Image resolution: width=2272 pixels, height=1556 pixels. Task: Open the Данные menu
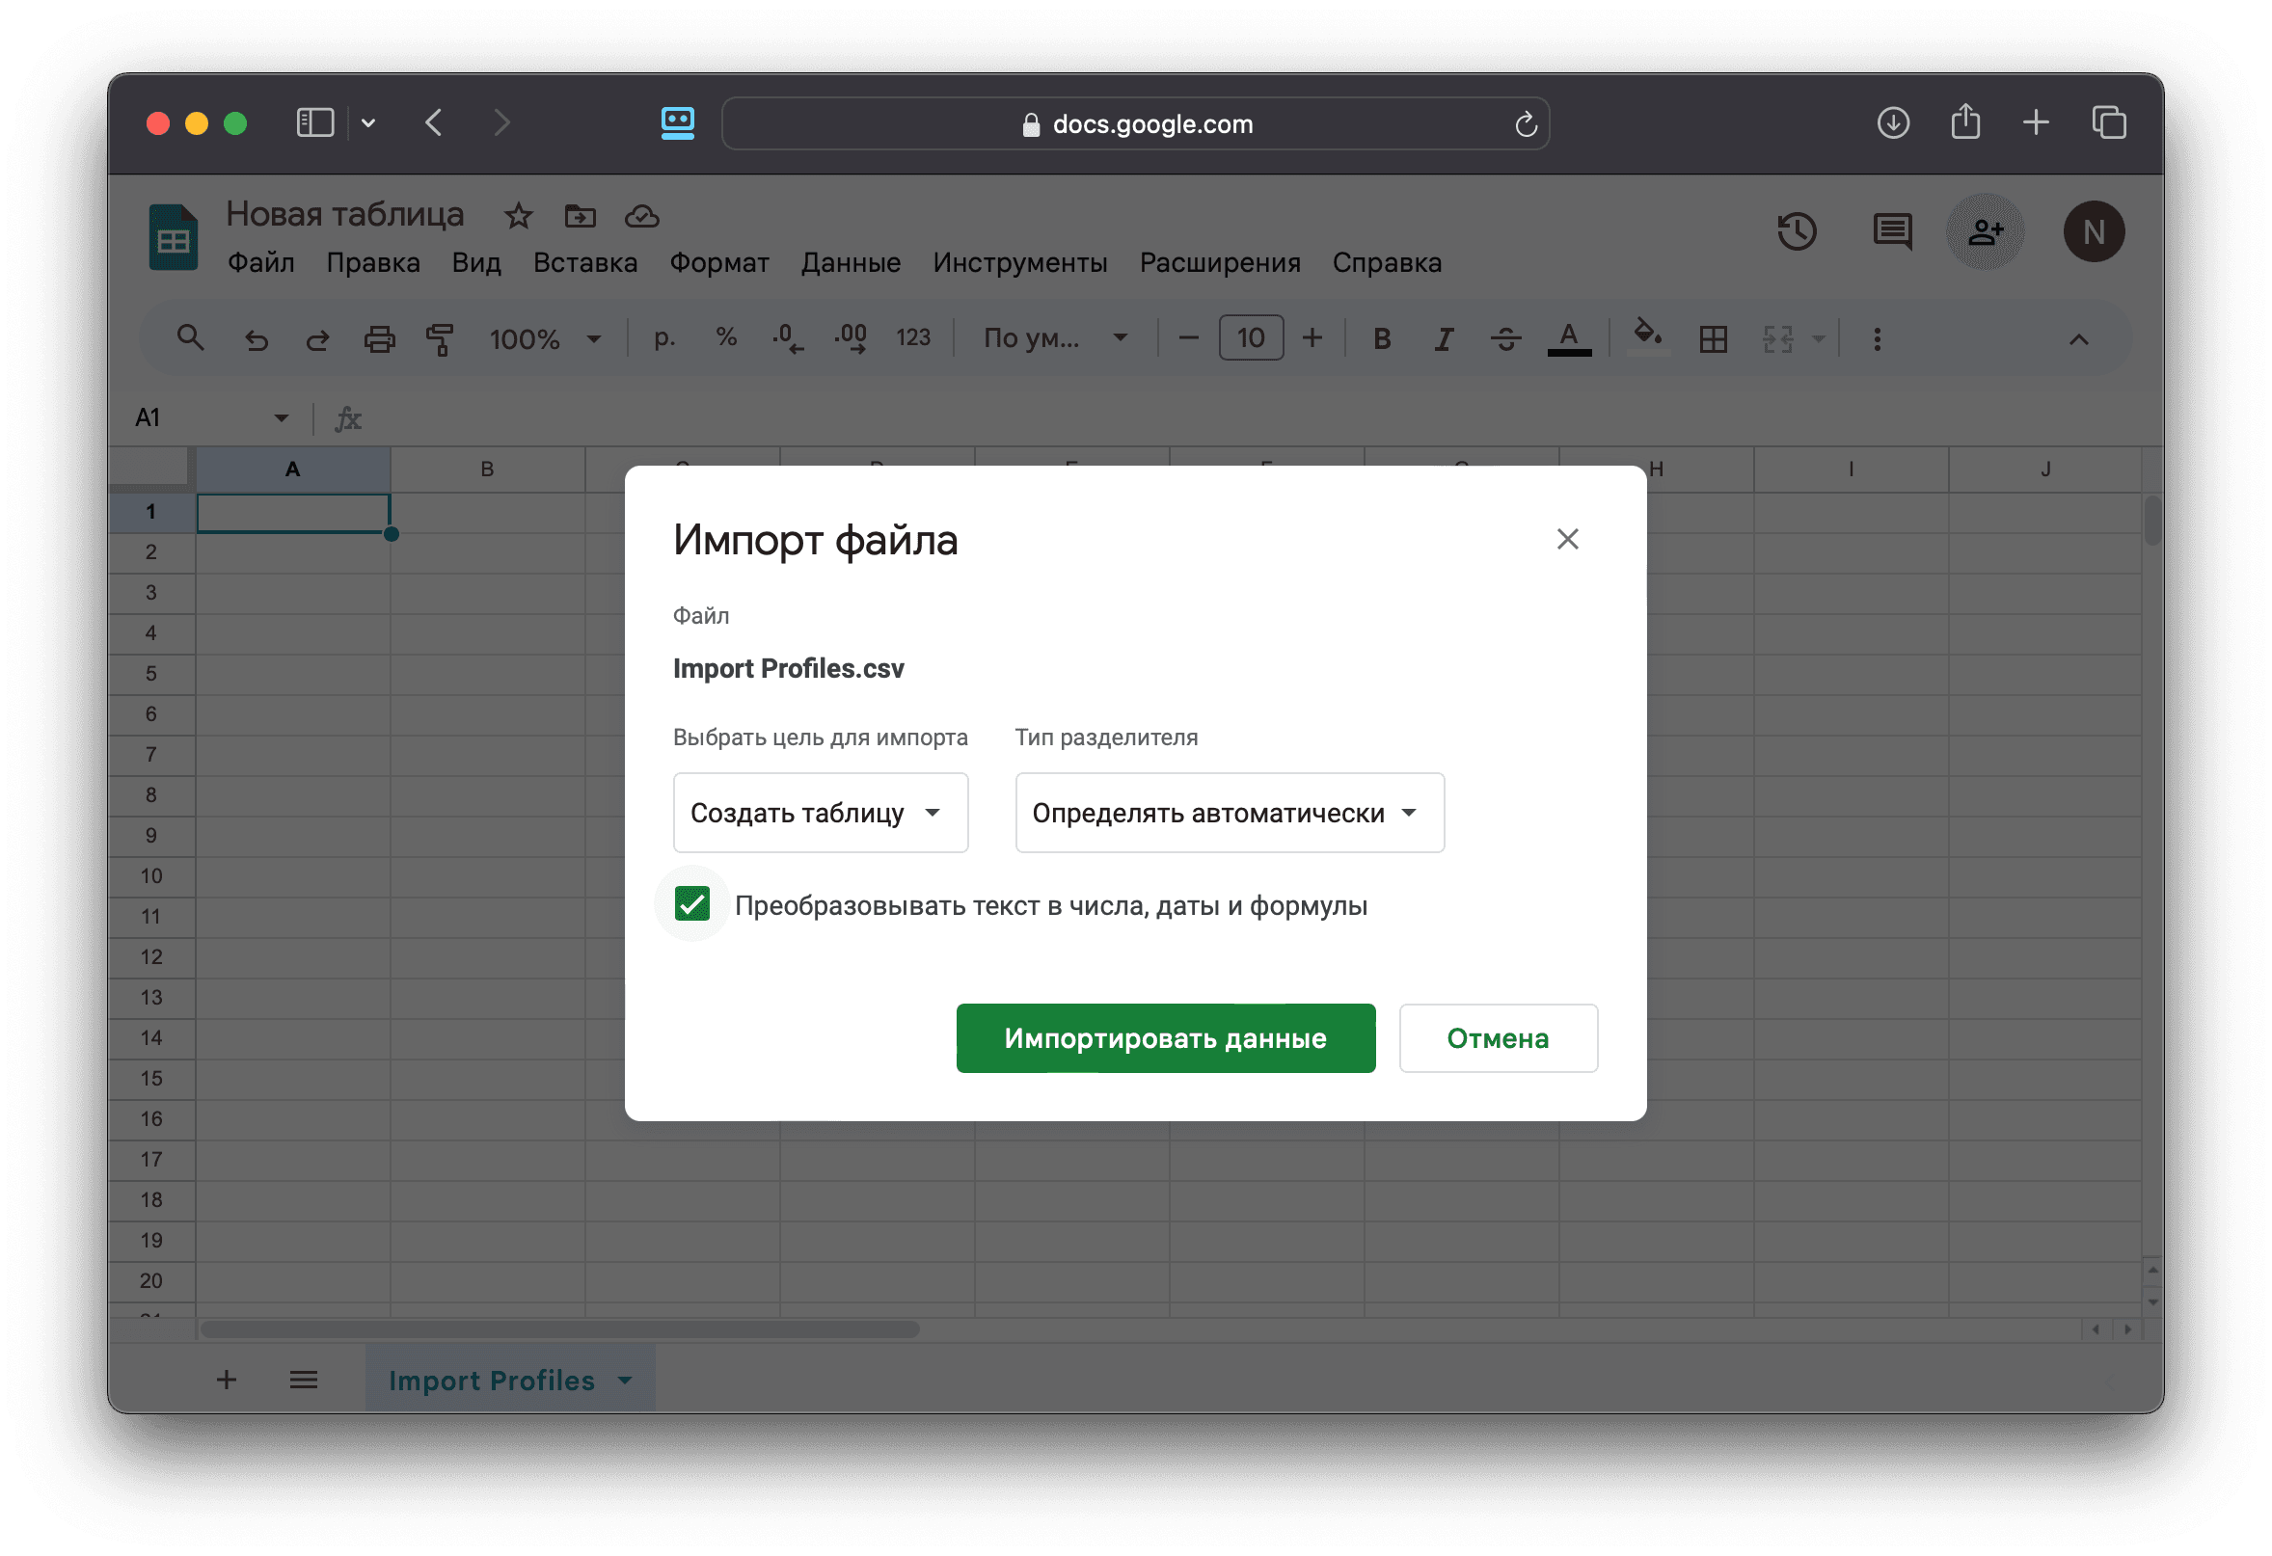[x=850, y=263]
